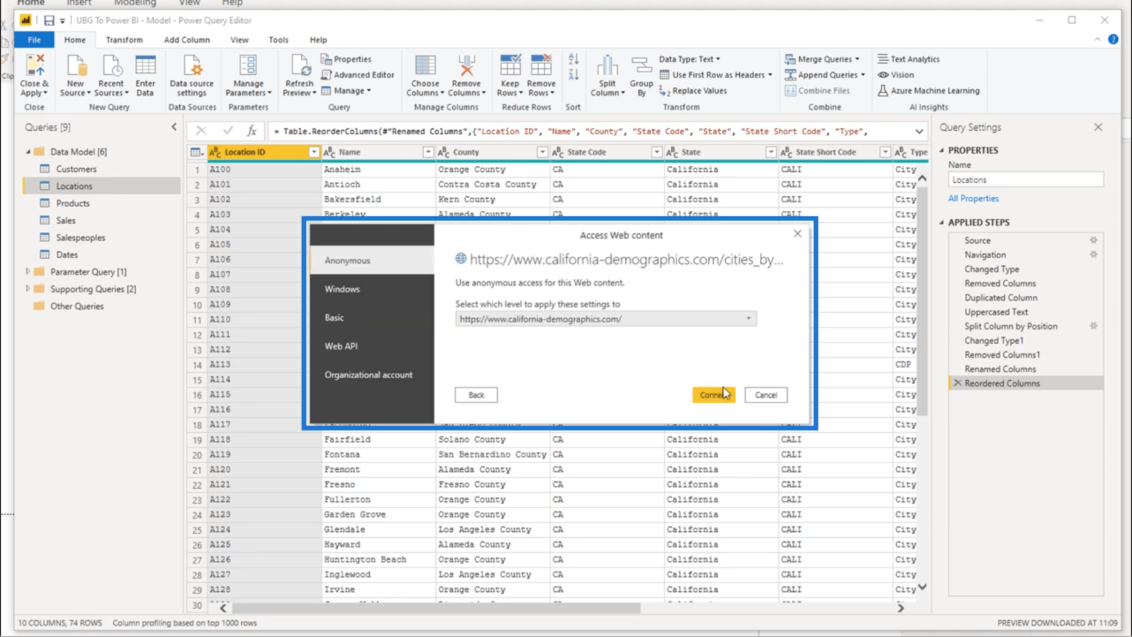Viewport: 1132px width, 637px height.
Task: Delete the Reordered Columns step
Action: point(957,383)
